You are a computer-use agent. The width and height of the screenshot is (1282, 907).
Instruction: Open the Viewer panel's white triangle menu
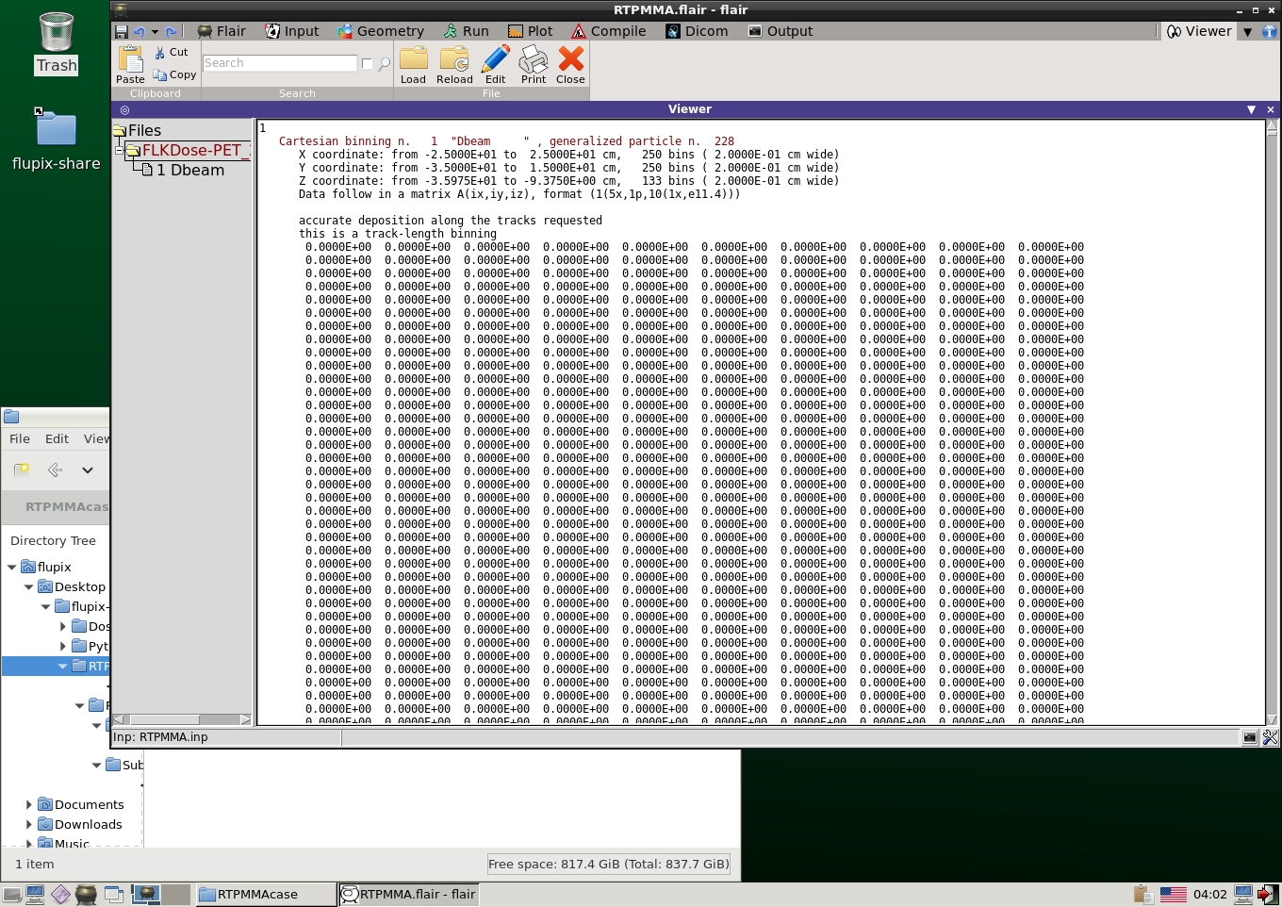[x=1251, y=109]
